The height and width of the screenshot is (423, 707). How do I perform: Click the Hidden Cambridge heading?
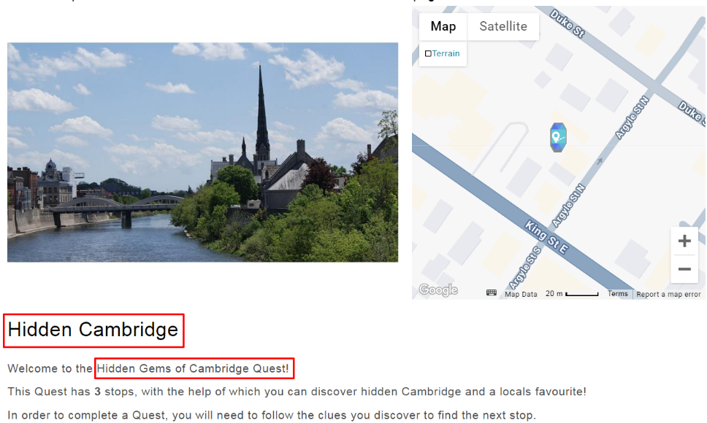pos(93,330)
